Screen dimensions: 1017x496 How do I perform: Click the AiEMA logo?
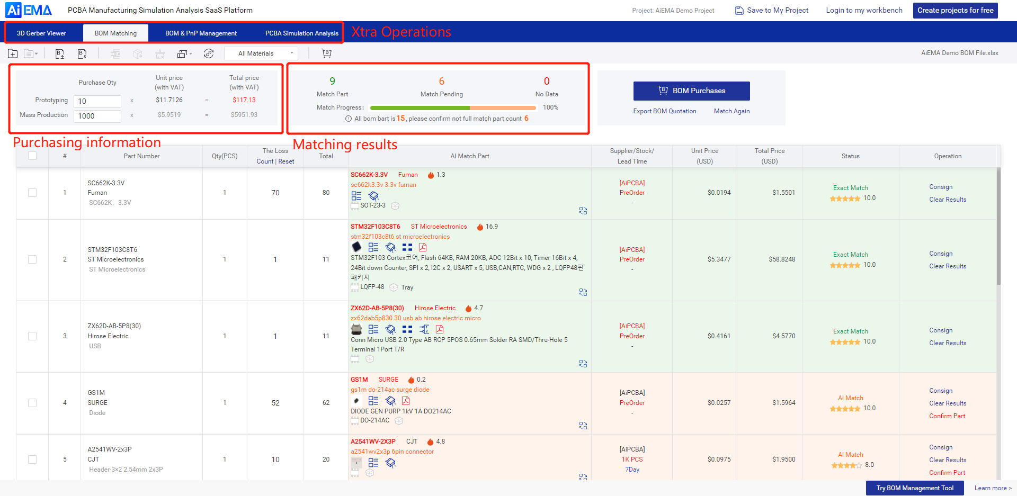tap(29, 10)
